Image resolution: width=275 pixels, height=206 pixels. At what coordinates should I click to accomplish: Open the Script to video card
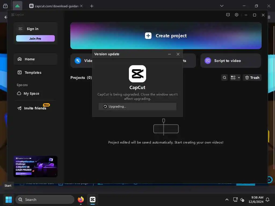[230, 61]
